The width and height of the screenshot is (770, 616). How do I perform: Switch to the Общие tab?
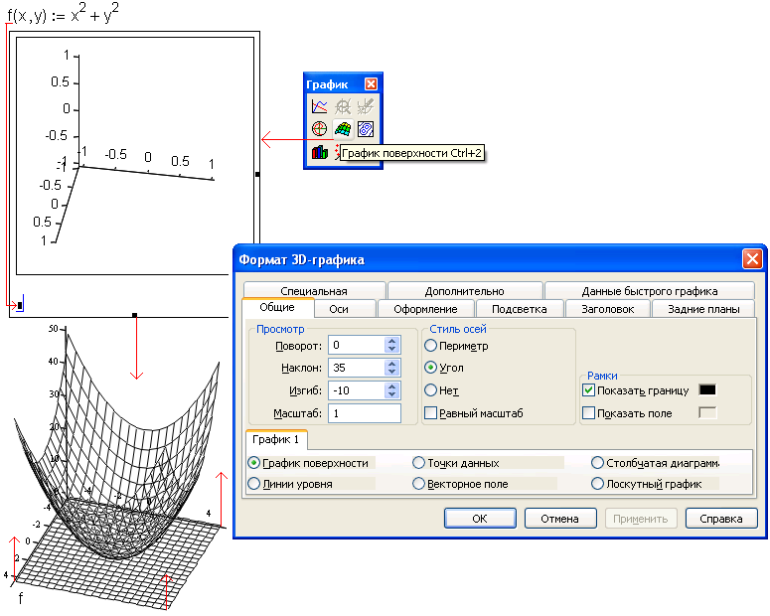click(x=277, y=308)
